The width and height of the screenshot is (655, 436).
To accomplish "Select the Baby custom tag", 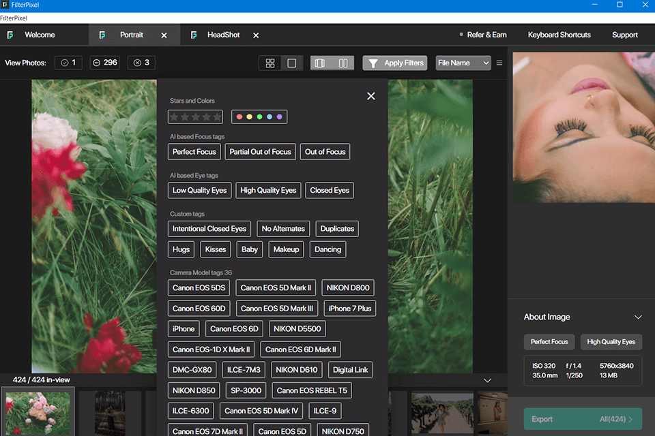I will click(x=250, y=249).
